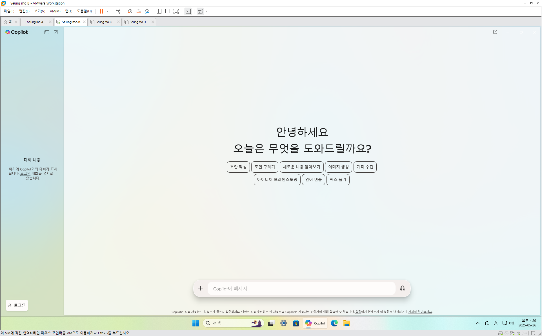
Task: Click take snapshot clock icon
Action: click(x=130, y=11)
